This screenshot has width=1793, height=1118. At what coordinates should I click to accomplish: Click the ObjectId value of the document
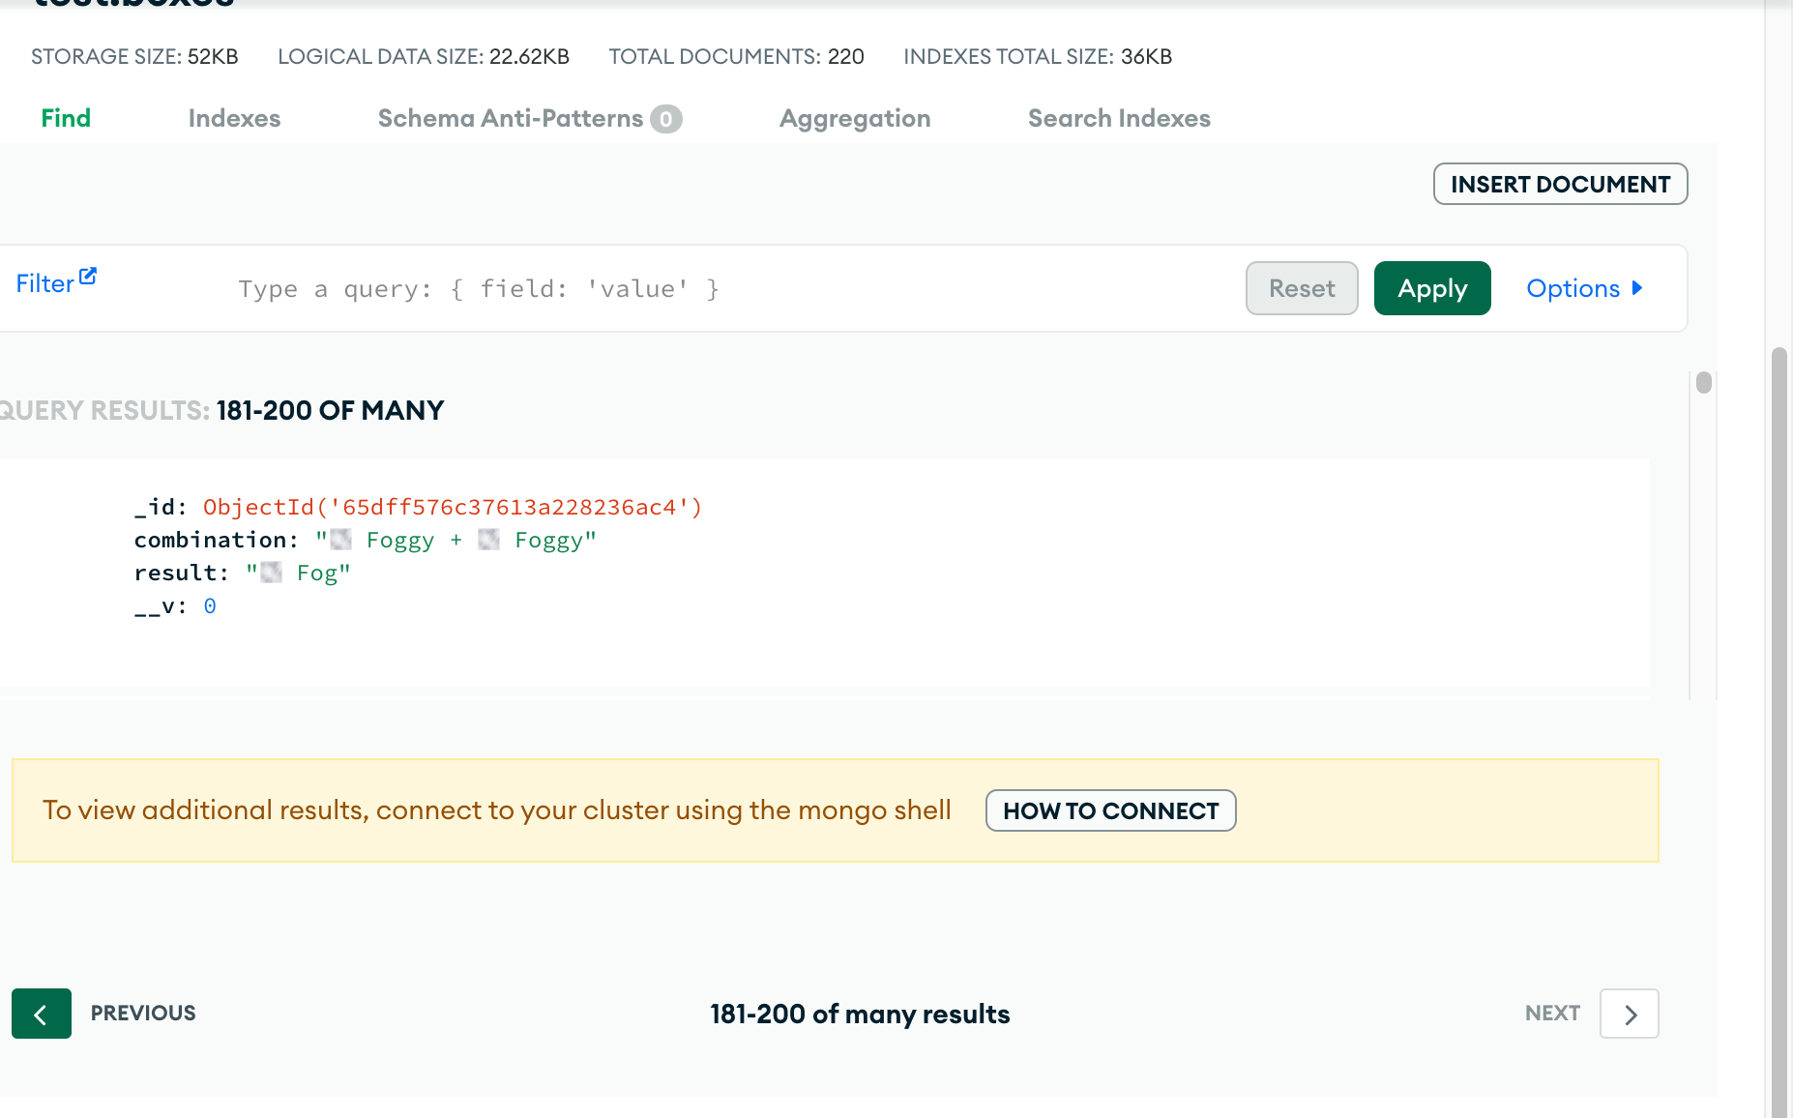pos(453,507)
